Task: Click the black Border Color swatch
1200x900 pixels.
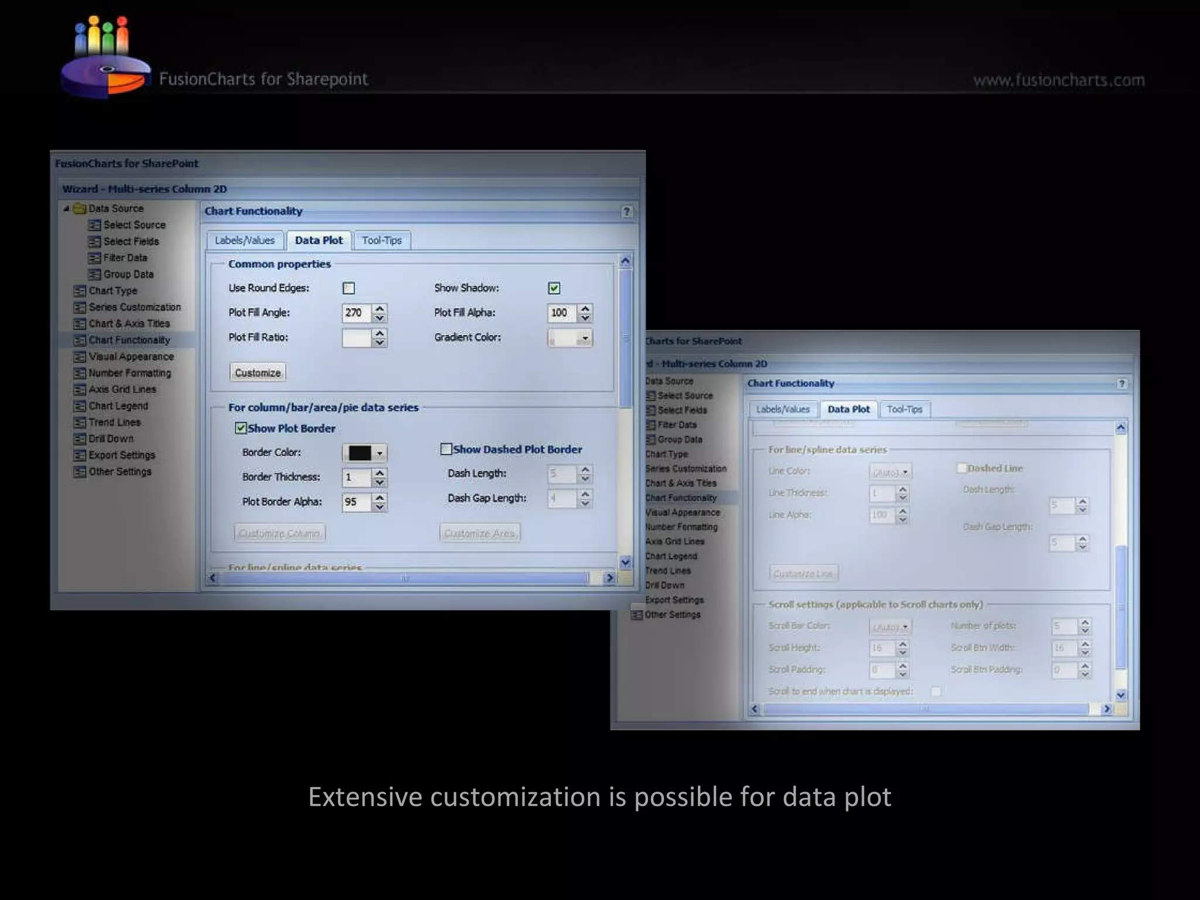Action: (x=360, y=453)
